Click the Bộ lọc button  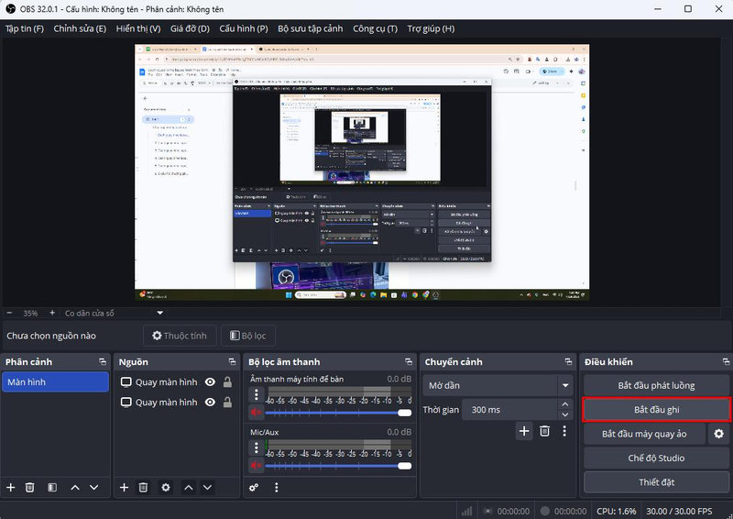tap(248, 336)
